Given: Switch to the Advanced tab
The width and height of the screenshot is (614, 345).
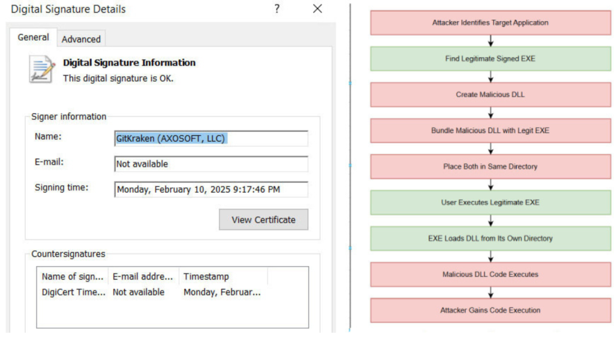Looking at the screenshot, I should pyautogui.click(x=81, y=39).
